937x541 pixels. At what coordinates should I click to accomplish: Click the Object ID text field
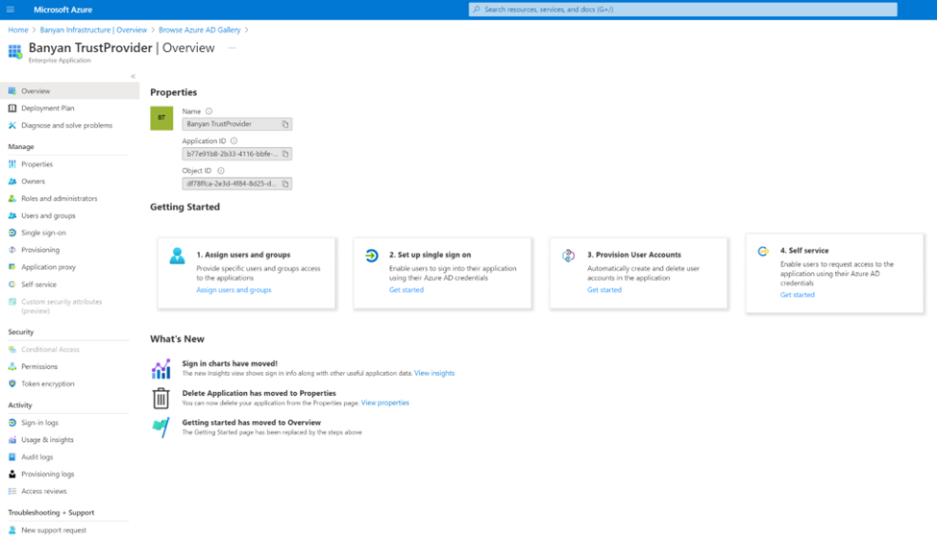[x=236, y=184]
